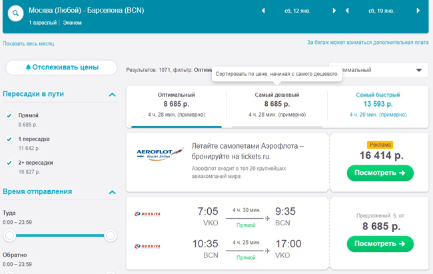Click the Rossiya logo on 10:35 flight
The image size is (433, 274).
147,246
